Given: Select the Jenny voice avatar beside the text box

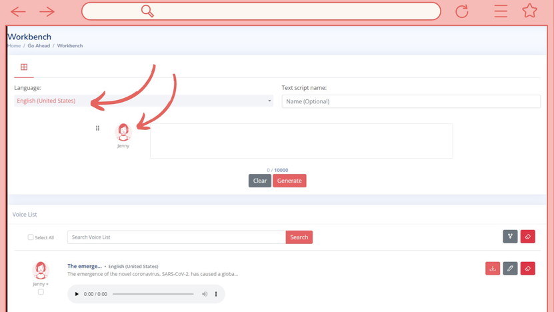Looking at the screenshot, I should point(123,132).
